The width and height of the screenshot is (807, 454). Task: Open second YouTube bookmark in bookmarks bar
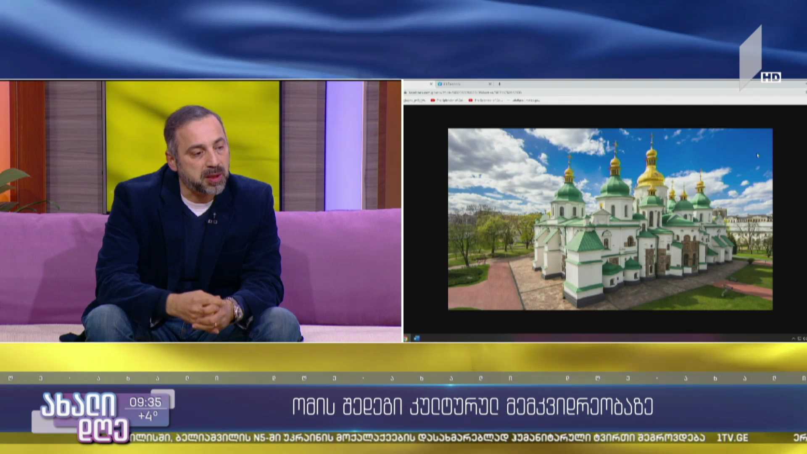click(x=485, y=100)
